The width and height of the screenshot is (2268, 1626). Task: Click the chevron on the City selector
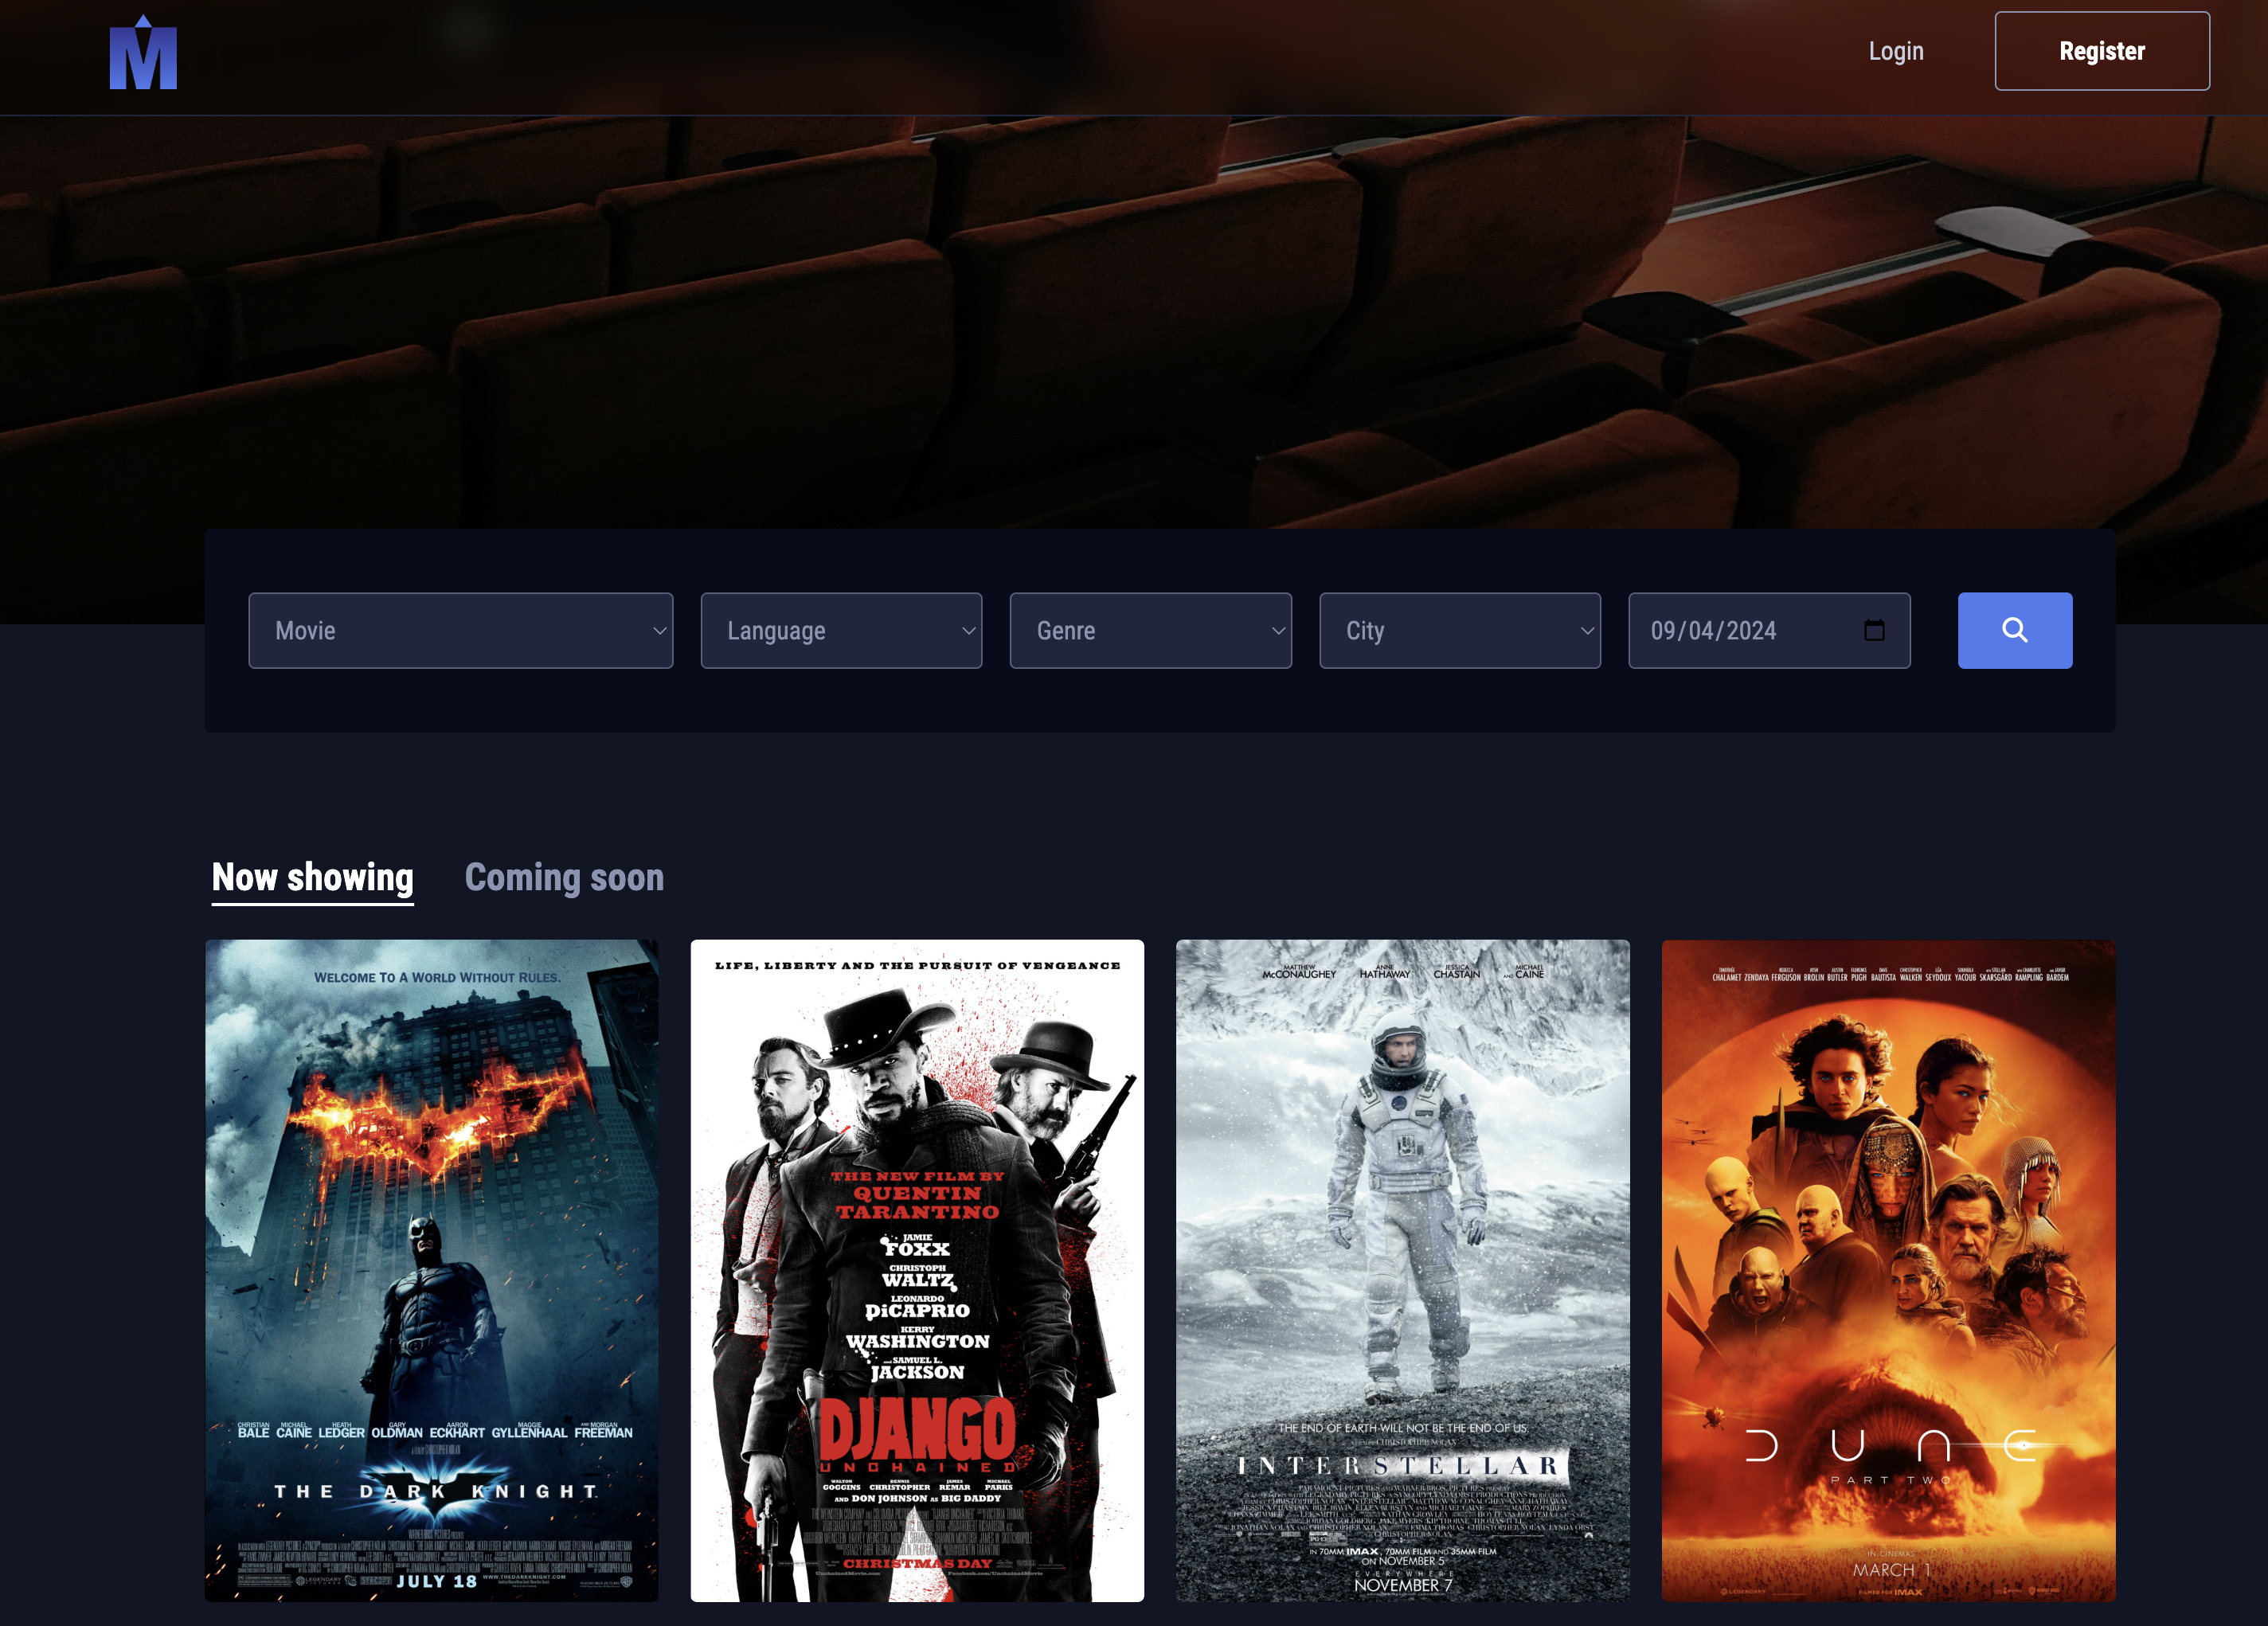[x=1588, y=631]
